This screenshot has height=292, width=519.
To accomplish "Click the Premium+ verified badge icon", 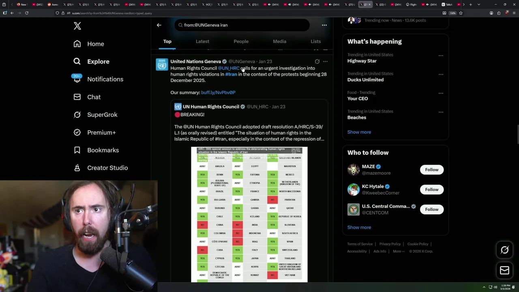I will click(x=77, y=132).
